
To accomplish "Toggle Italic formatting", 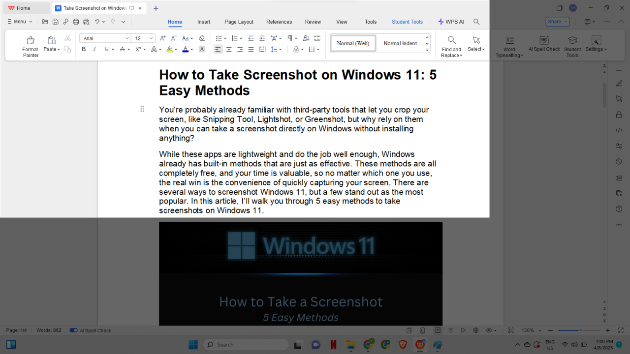I will 94,49.
